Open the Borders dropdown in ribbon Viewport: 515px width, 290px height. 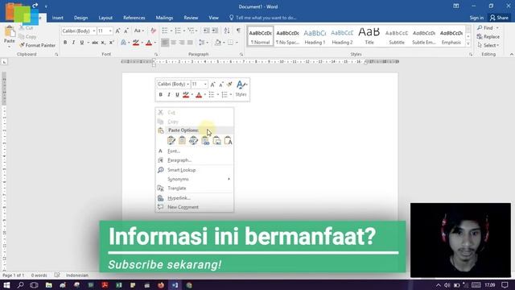coord(237,43)
